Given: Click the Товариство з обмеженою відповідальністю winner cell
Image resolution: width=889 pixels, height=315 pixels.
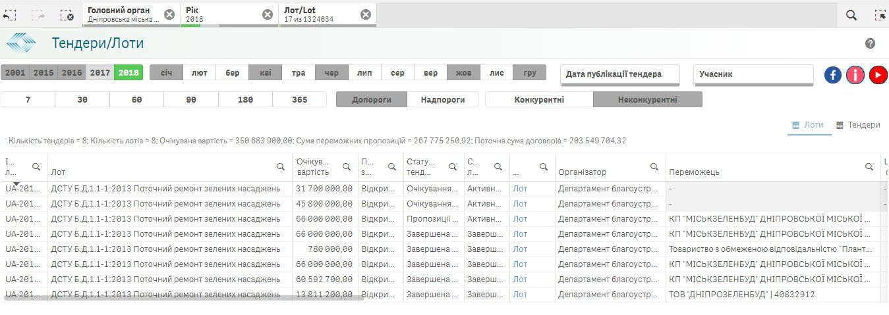Looking at the screenshot, I should tap(774, 249).
